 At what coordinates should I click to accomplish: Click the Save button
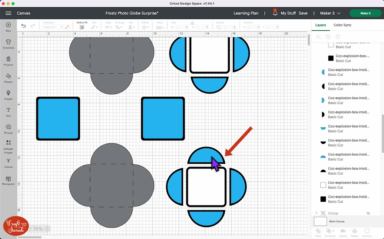tap(303, 13)
